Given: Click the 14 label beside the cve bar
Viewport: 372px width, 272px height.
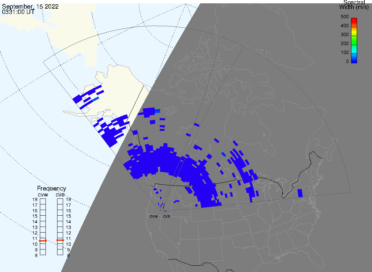Looking at the screenshot, I should point(68,222).
